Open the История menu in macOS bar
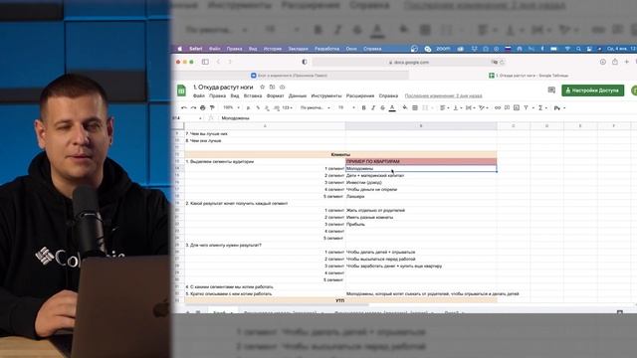 click(272, 49)
